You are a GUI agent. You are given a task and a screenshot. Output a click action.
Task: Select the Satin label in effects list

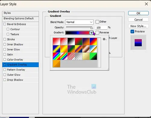tap(10, 55)
